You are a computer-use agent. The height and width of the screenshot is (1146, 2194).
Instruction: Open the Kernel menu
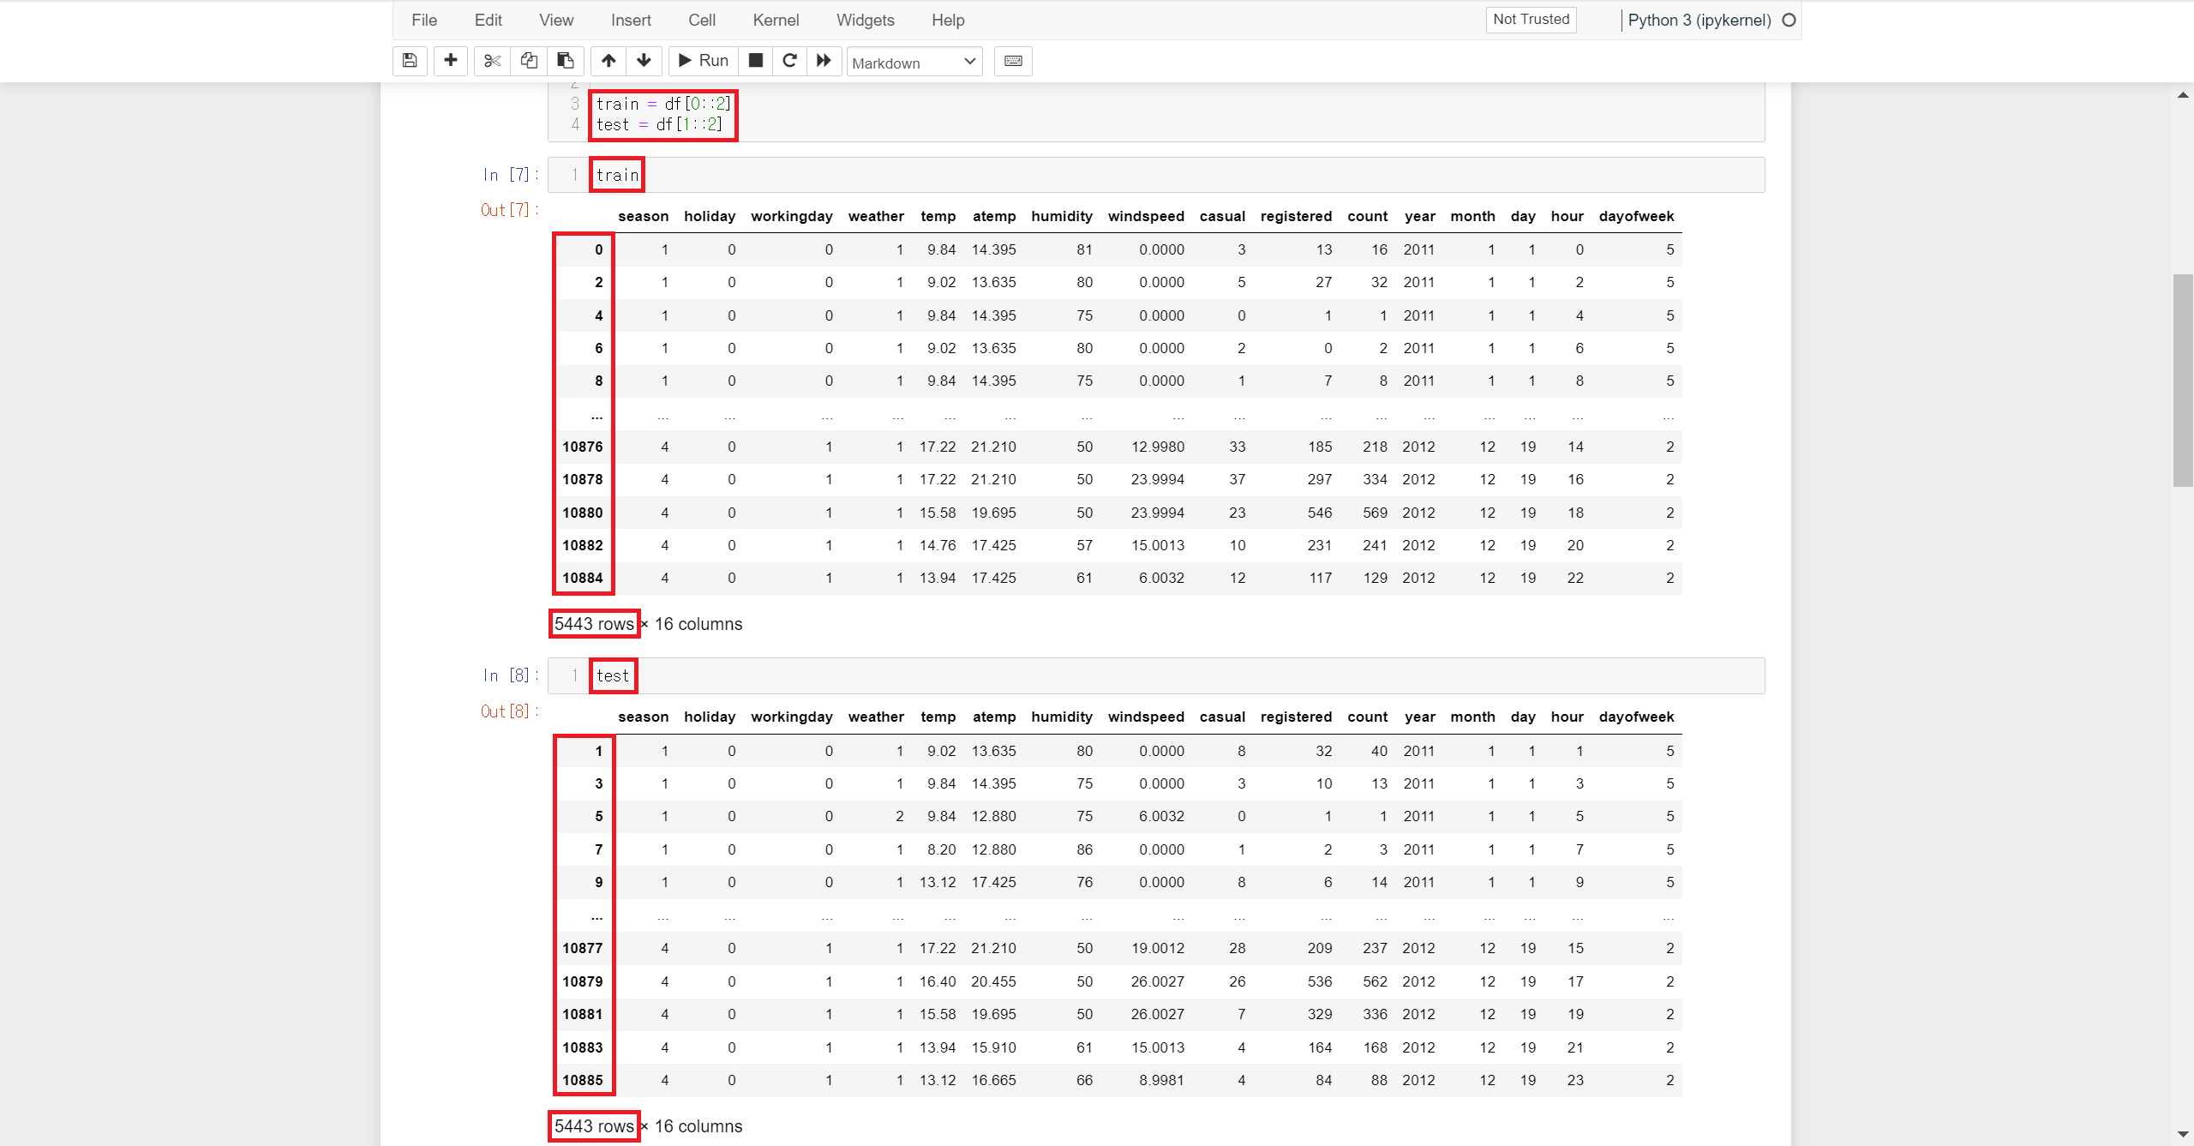point(775,20)
